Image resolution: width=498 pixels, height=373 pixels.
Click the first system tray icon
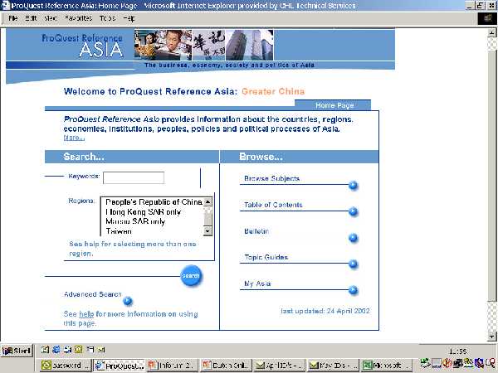(425, 362)
